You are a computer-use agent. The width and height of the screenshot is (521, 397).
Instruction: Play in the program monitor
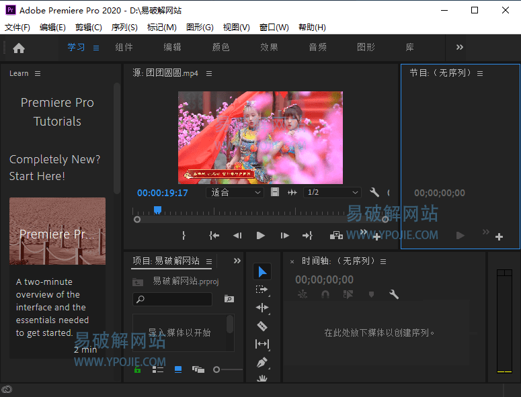tap(460, 236)
